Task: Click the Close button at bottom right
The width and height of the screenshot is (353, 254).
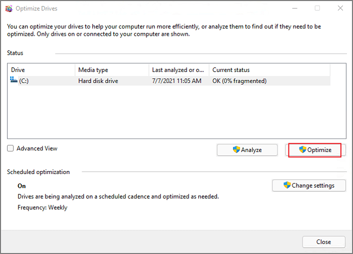Action: [x=323, y=242]
